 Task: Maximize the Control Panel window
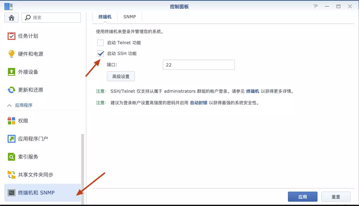click(x=338, y=6)
